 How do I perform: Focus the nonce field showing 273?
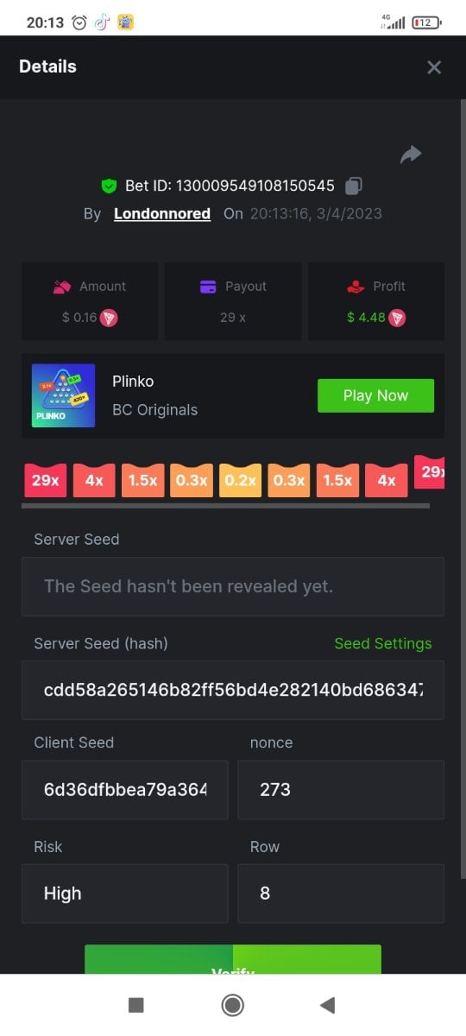click(x=341, y=790)
